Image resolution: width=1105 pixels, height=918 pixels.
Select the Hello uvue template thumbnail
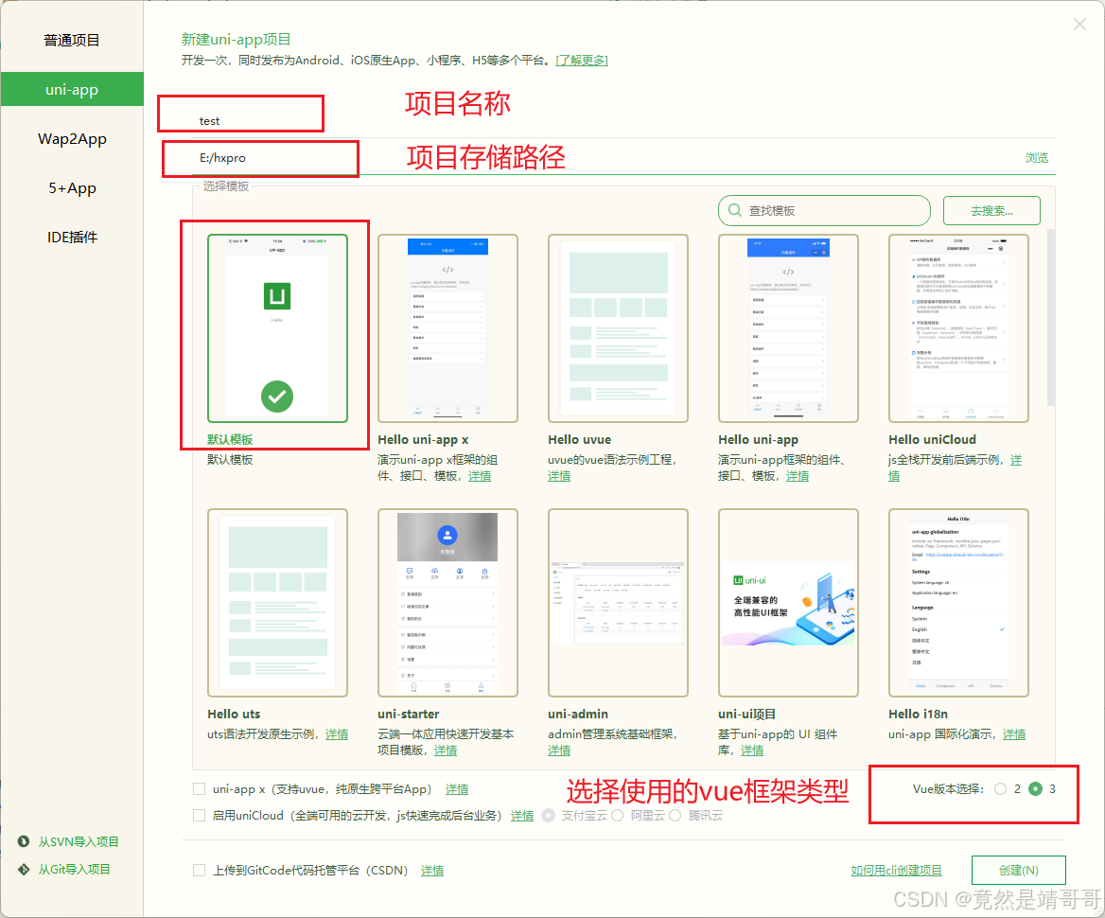pos(618,327)
